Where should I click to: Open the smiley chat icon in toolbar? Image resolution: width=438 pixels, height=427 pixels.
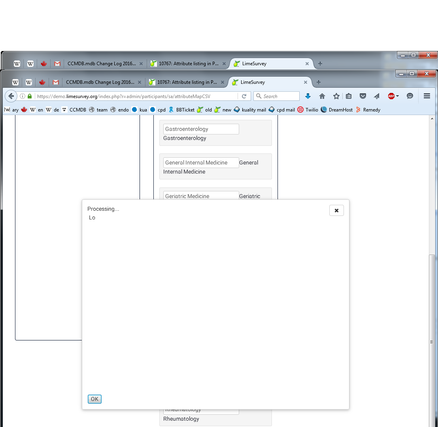click(410, 96)
